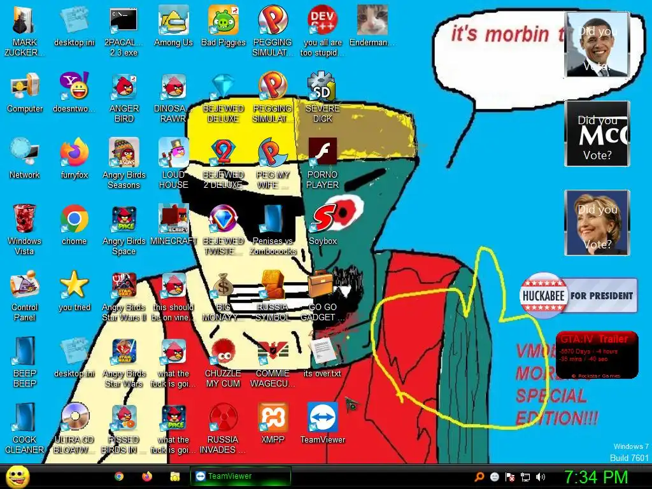The height and width of the screenshot is (489, 652).
Task: Select the CHUZZLE red fuzzball icon
Action: 223,362
